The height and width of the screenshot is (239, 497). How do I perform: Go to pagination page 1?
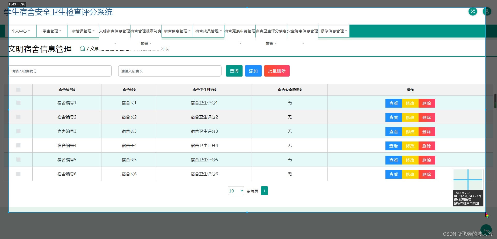tap(264, 191)
